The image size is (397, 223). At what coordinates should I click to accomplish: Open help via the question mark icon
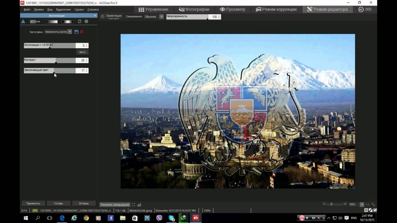(x=86, y=21)
